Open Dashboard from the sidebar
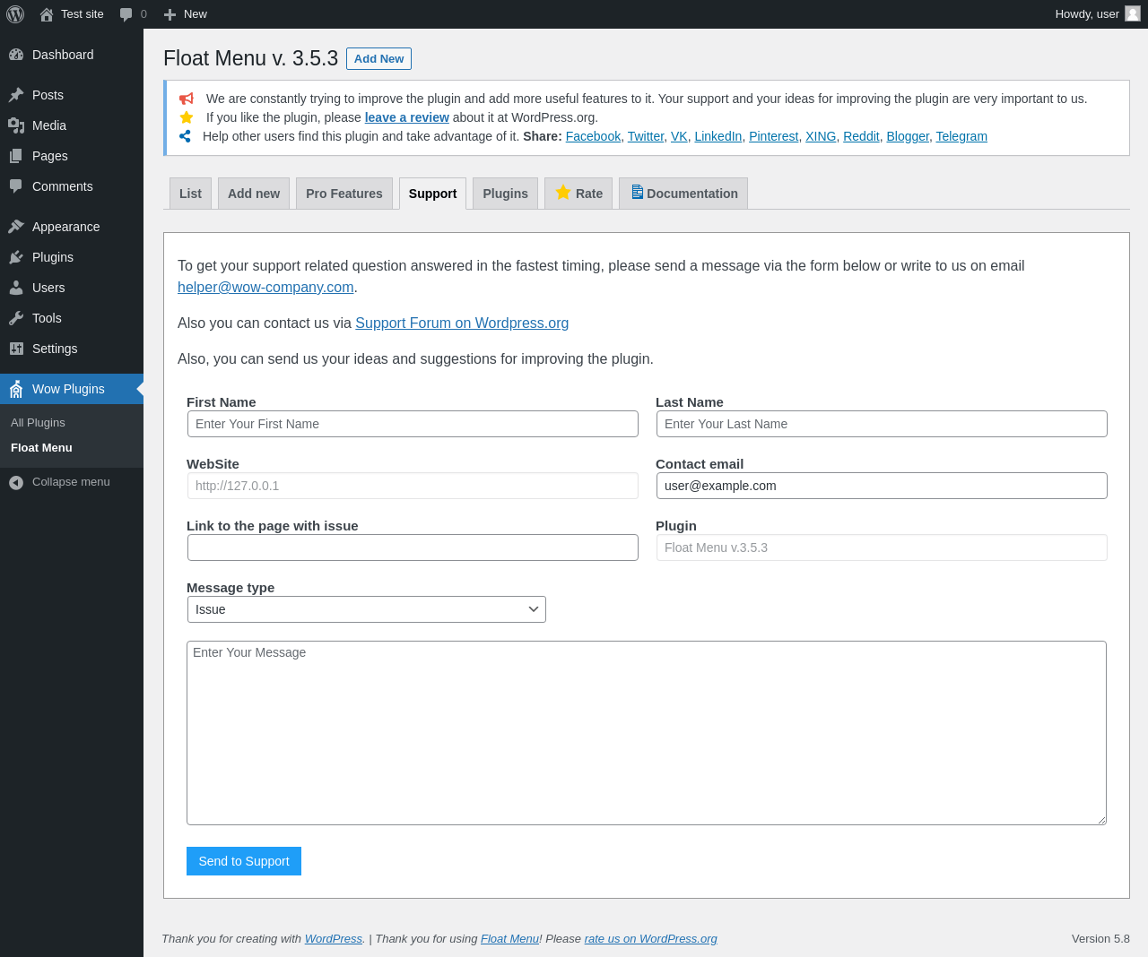The image size is (1148, 957). point(72,55)
